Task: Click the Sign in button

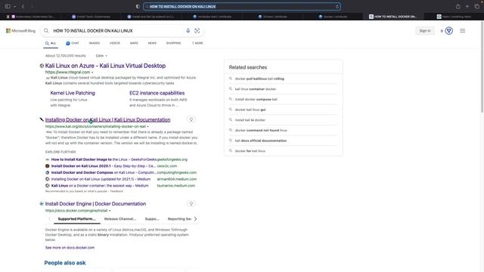Action: [x=425, y=31]
